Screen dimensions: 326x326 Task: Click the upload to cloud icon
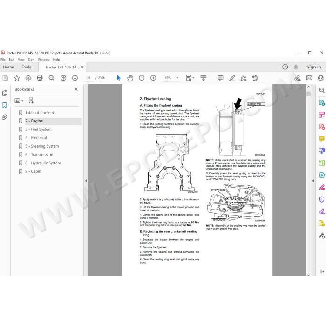click(28, 78)
